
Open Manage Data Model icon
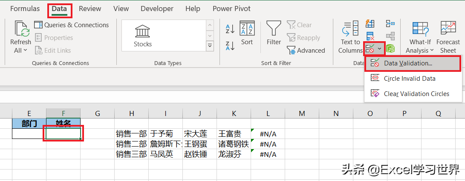390,49
